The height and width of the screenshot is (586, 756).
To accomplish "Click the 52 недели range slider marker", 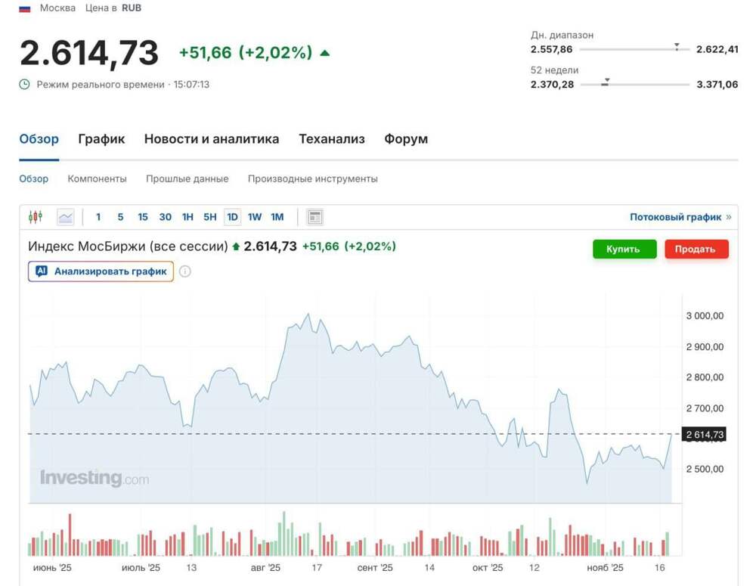I will [x=606, y=82].
